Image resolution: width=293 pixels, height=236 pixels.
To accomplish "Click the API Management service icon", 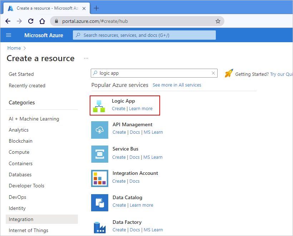I will (x=100, y=130).
